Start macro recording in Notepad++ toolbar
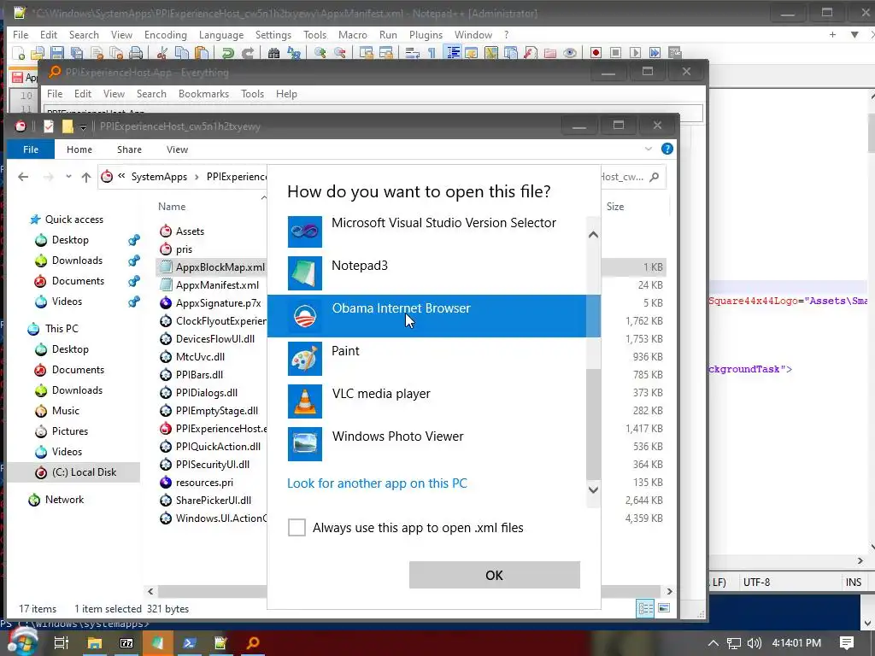 pos(596,53)
